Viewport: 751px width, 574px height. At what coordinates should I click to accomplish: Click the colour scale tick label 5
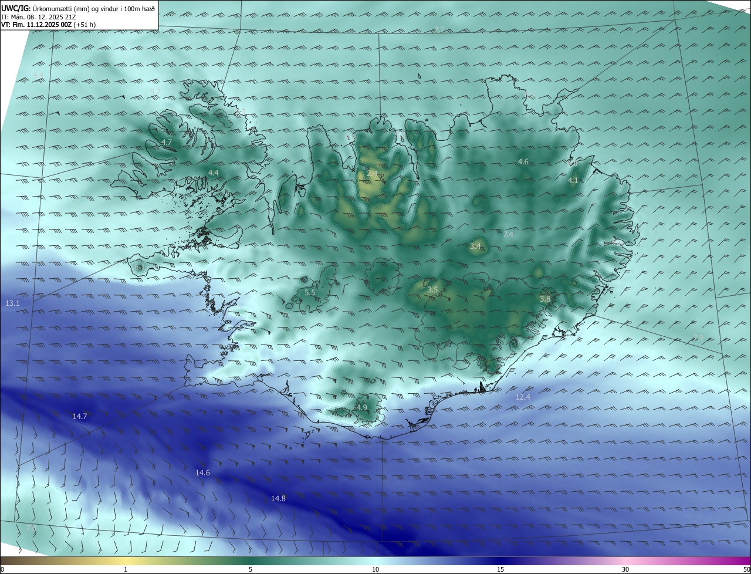pos(251,569)
